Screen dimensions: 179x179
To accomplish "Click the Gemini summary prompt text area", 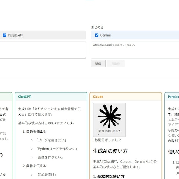I will [135, 50].
